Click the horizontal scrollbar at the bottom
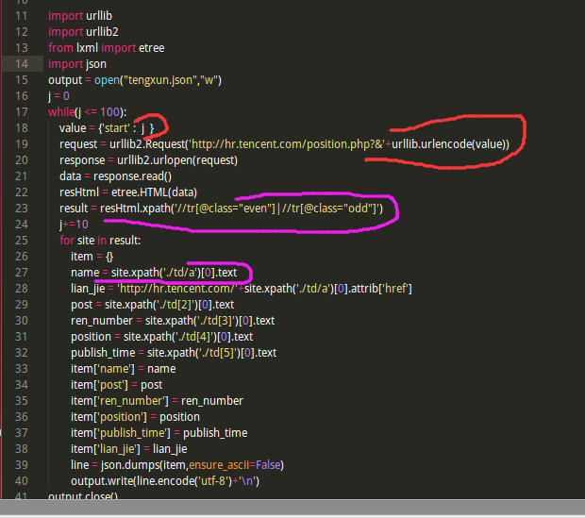Screen dimensions: 585x518 click(292, 508)
